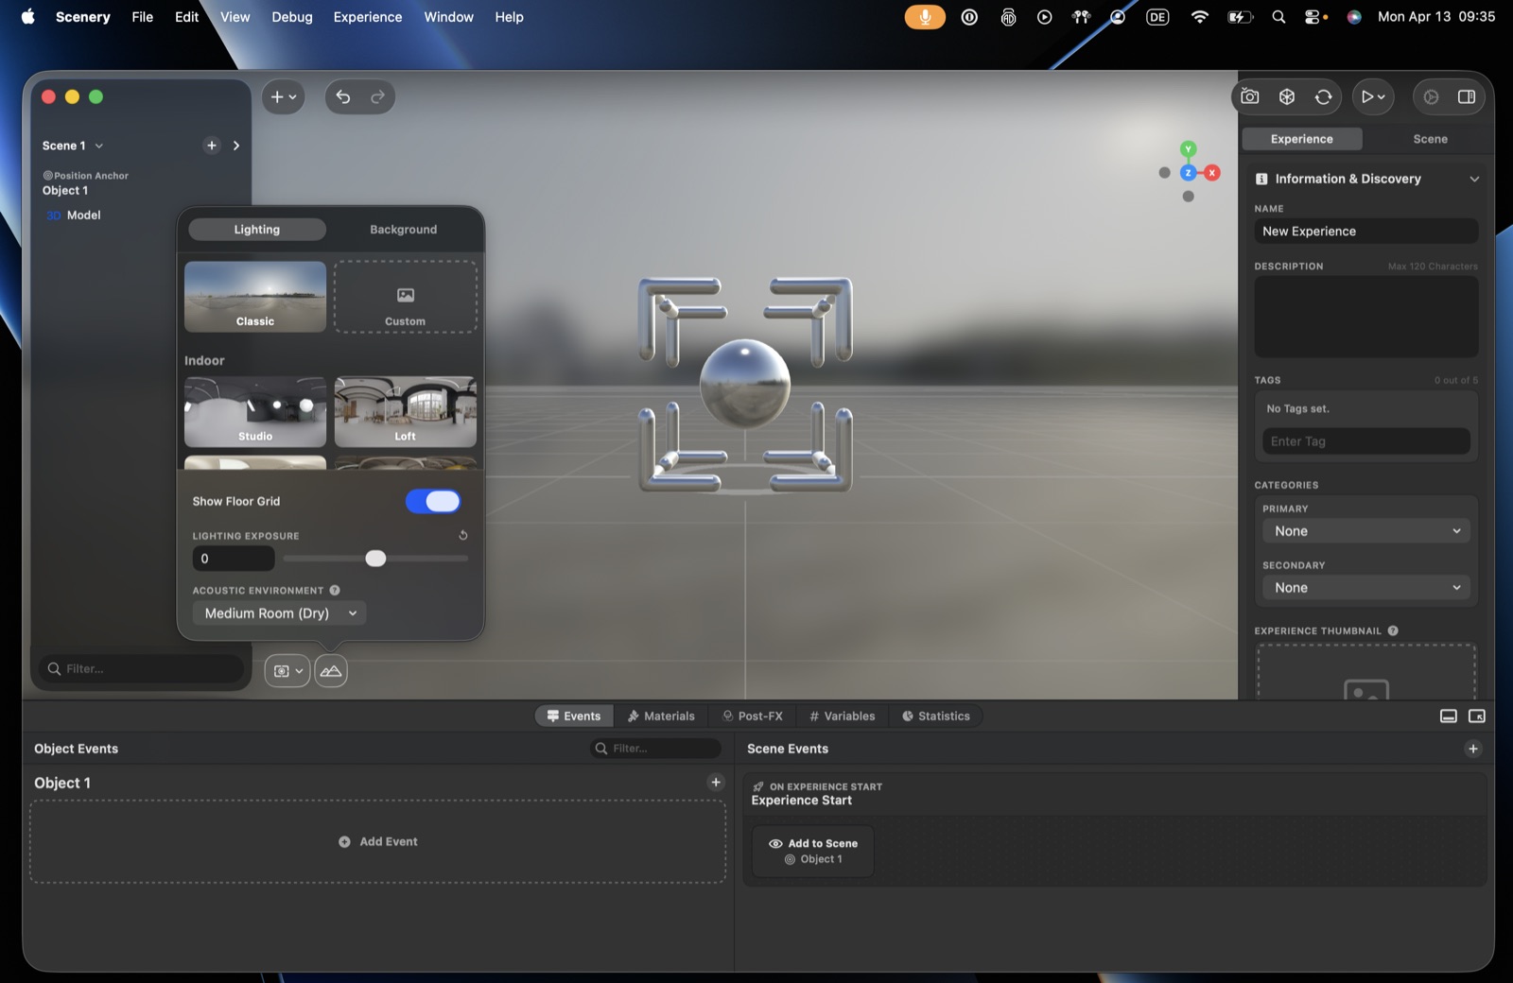Open the Primary category dropdown
The image size is (1513, 983).
[x=1366, y=531]
